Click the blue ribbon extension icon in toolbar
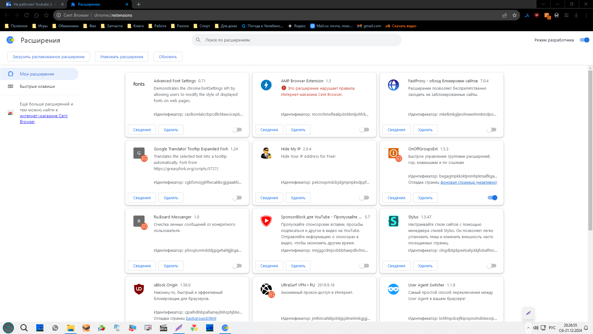This screenshot has width=593, height=334. [x=527, y=15]
